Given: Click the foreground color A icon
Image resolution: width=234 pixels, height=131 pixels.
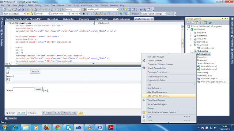Looking at the screenshot, I should tap(96, 14).
